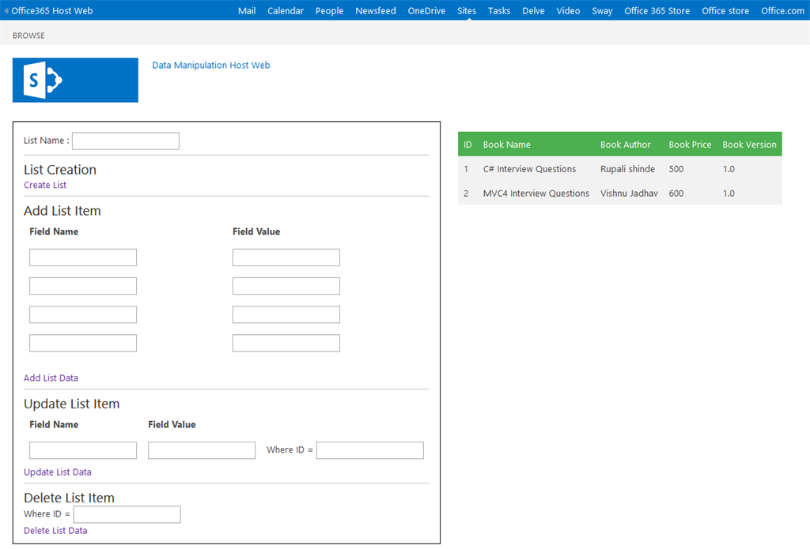
Task: Click the 'List Creation' heading
Action: click(x=60, y=170)
